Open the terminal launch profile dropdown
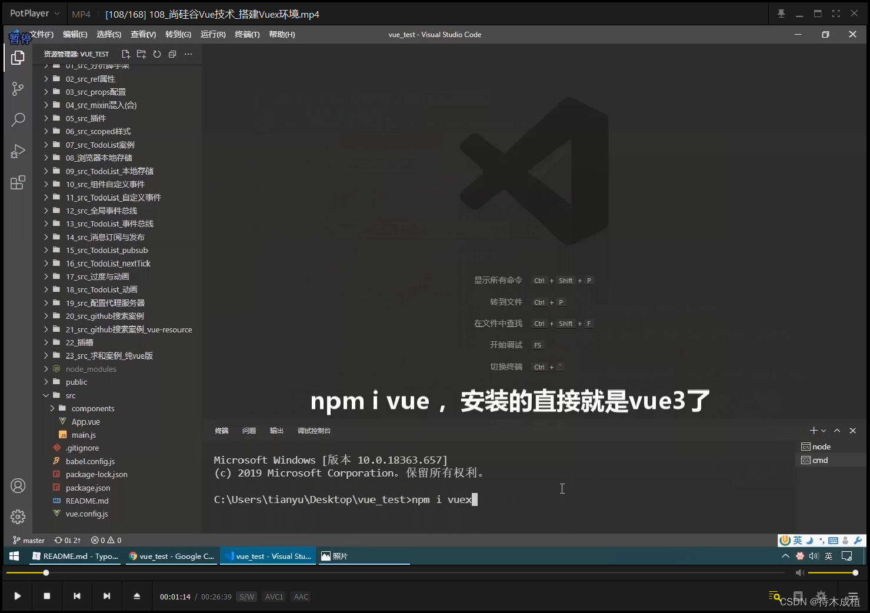Screen dimensions: 870x613 coord(824,431)
